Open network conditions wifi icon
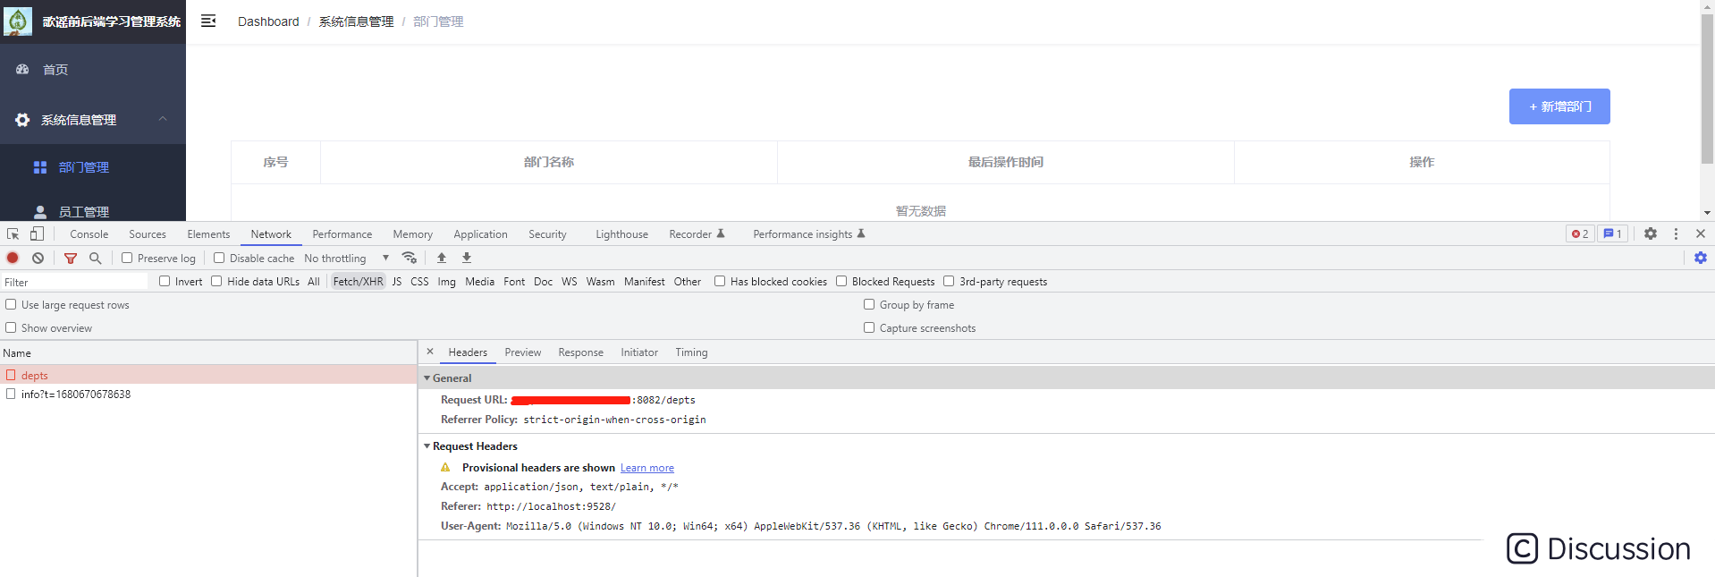Image resolution: width=1715 pixels, height=577 pixels. [410, 258]
